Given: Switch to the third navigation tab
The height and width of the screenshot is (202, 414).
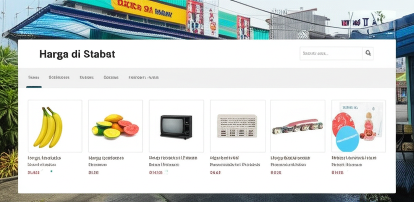Looking at the screenshot, I should click(x=87, y=77).
